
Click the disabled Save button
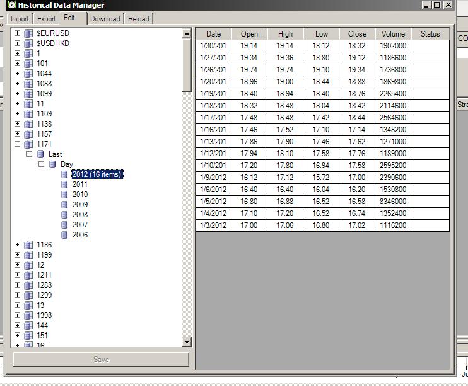(101, 360)
